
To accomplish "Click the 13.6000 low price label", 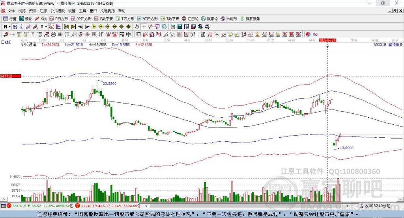I will [346, 148].
